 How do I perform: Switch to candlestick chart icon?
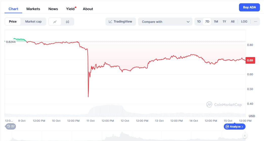pyautogui.click(x=68, y=22)
